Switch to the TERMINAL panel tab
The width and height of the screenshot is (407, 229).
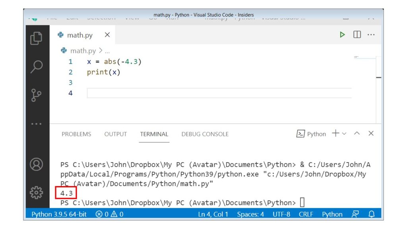tap(154, 134)
